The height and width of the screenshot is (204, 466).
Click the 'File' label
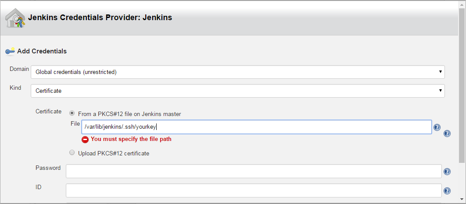[x=75, y=123]
